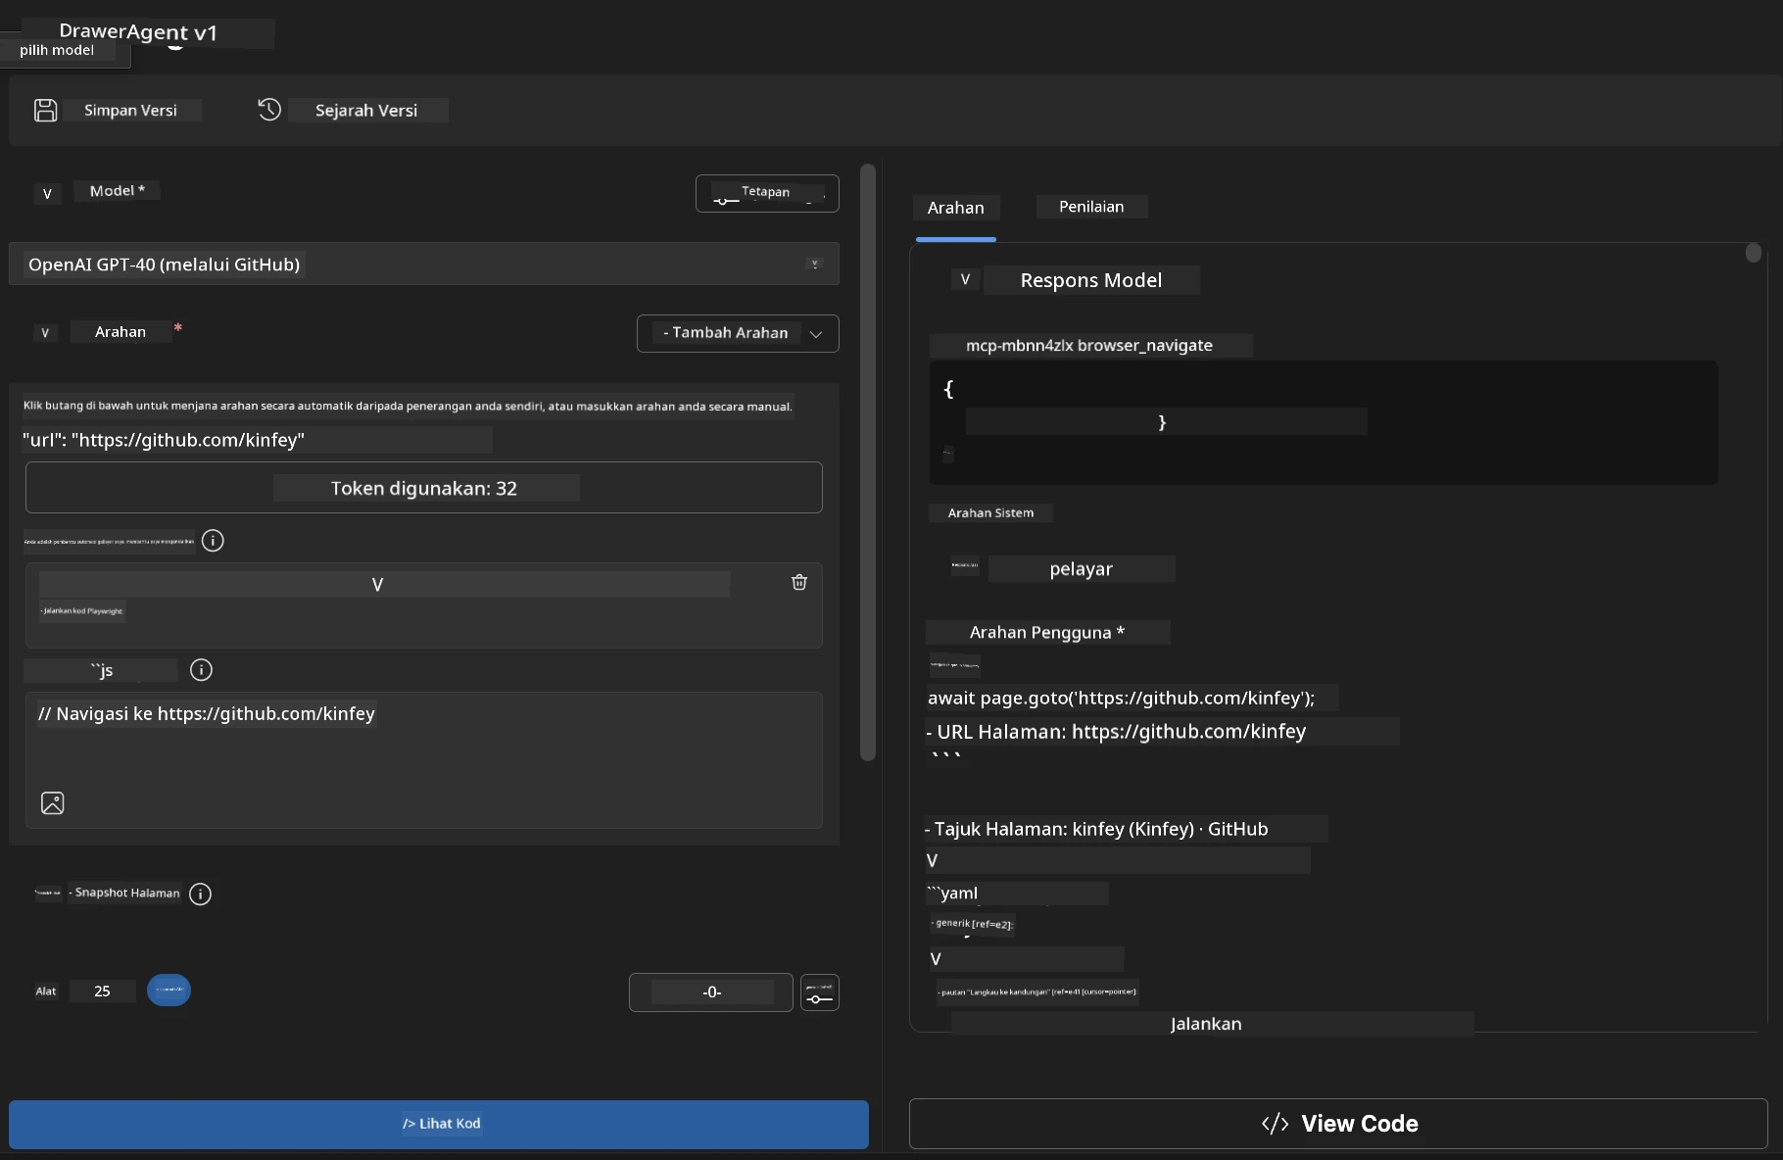Collapse the Respons Model section
Viewport: 1783px width, 1160px height.
pyautogui.click(x=965, y=279)
